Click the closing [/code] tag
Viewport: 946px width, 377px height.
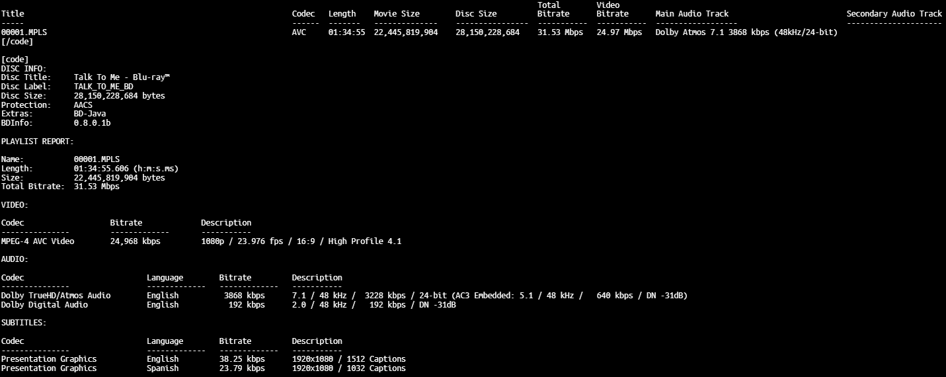pos(17,42)
